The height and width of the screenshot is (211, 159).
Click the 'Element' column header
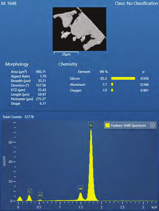coord(84,72)
